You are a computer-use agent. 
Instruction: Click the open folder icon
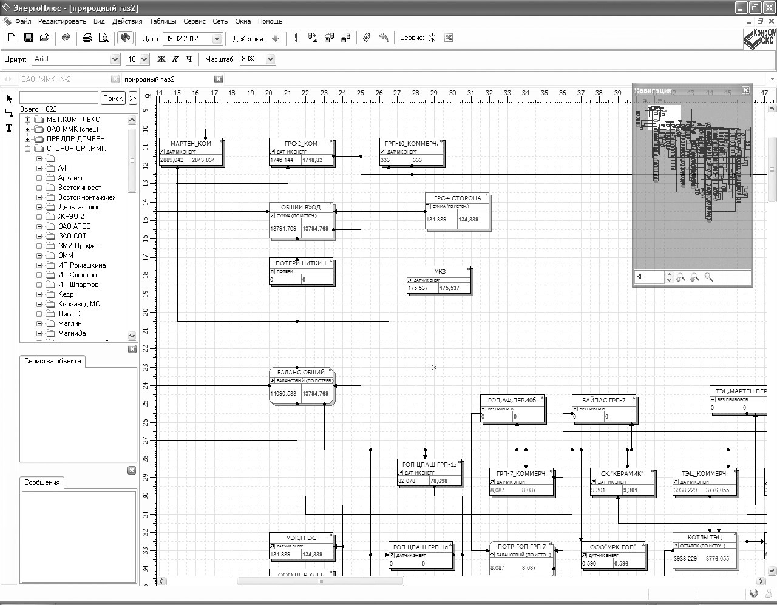[x=44, y=38]
